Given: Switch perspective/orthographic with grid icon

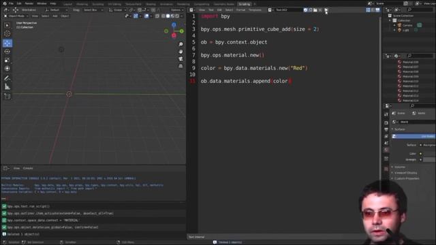Looking at the screenshot, I should [x=181, y=66].
